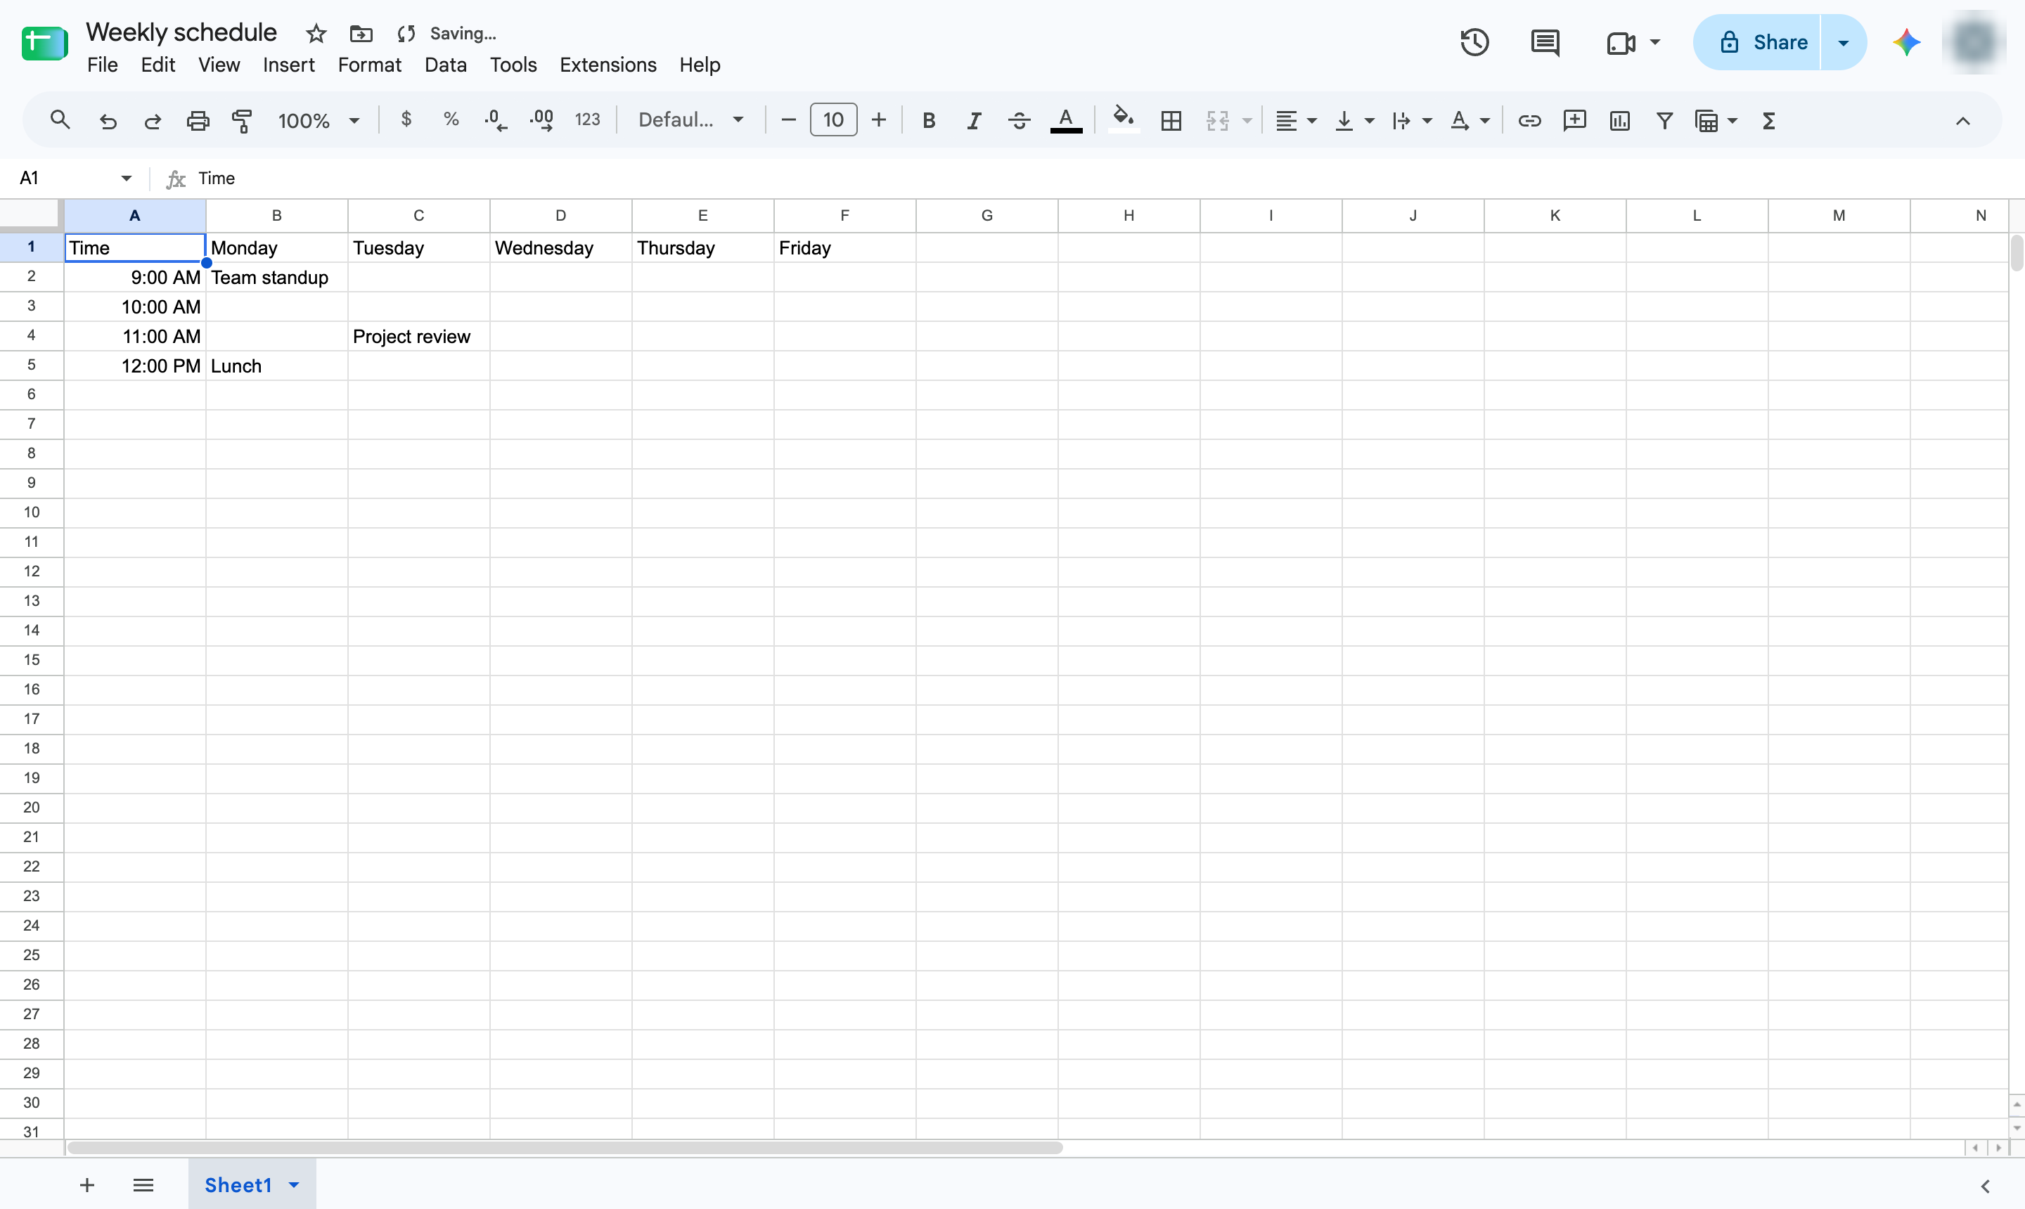Screen dimensions: 2025x1209
Task: Print the spreadsheet
Action: [x=198, y=121]
